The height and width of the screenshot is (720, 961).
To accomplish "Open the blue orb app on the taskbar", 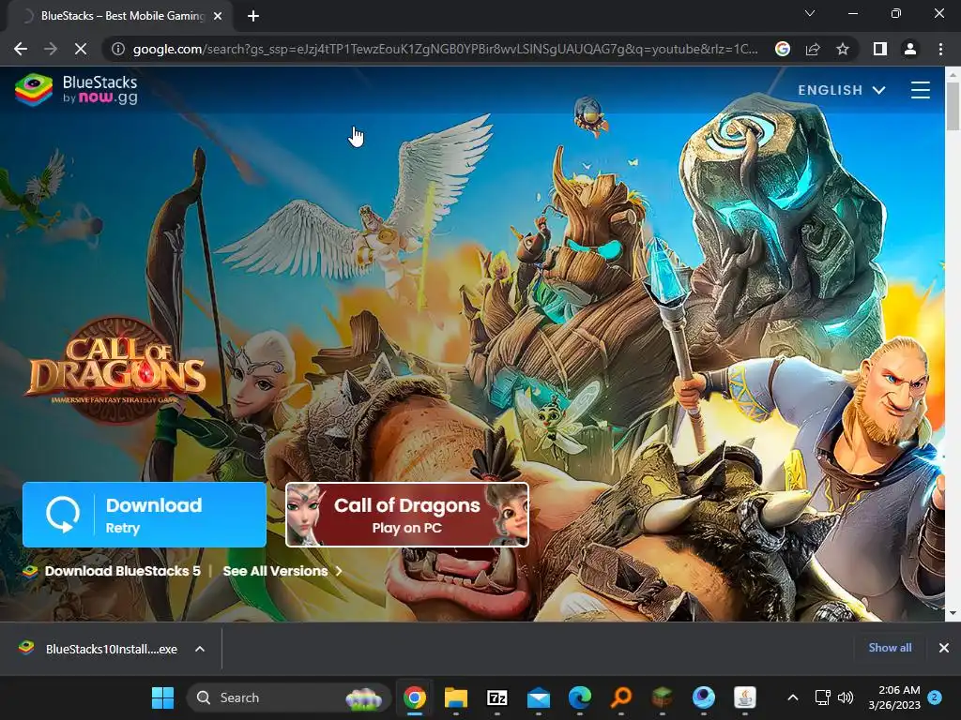I will click(704, 697).
